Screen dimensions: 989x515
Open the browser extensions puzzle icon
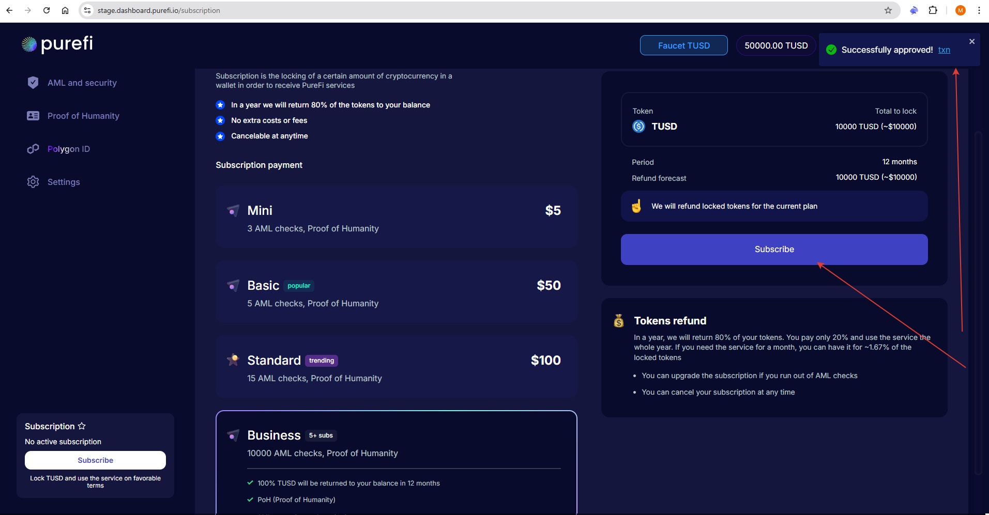coord(933,10)
